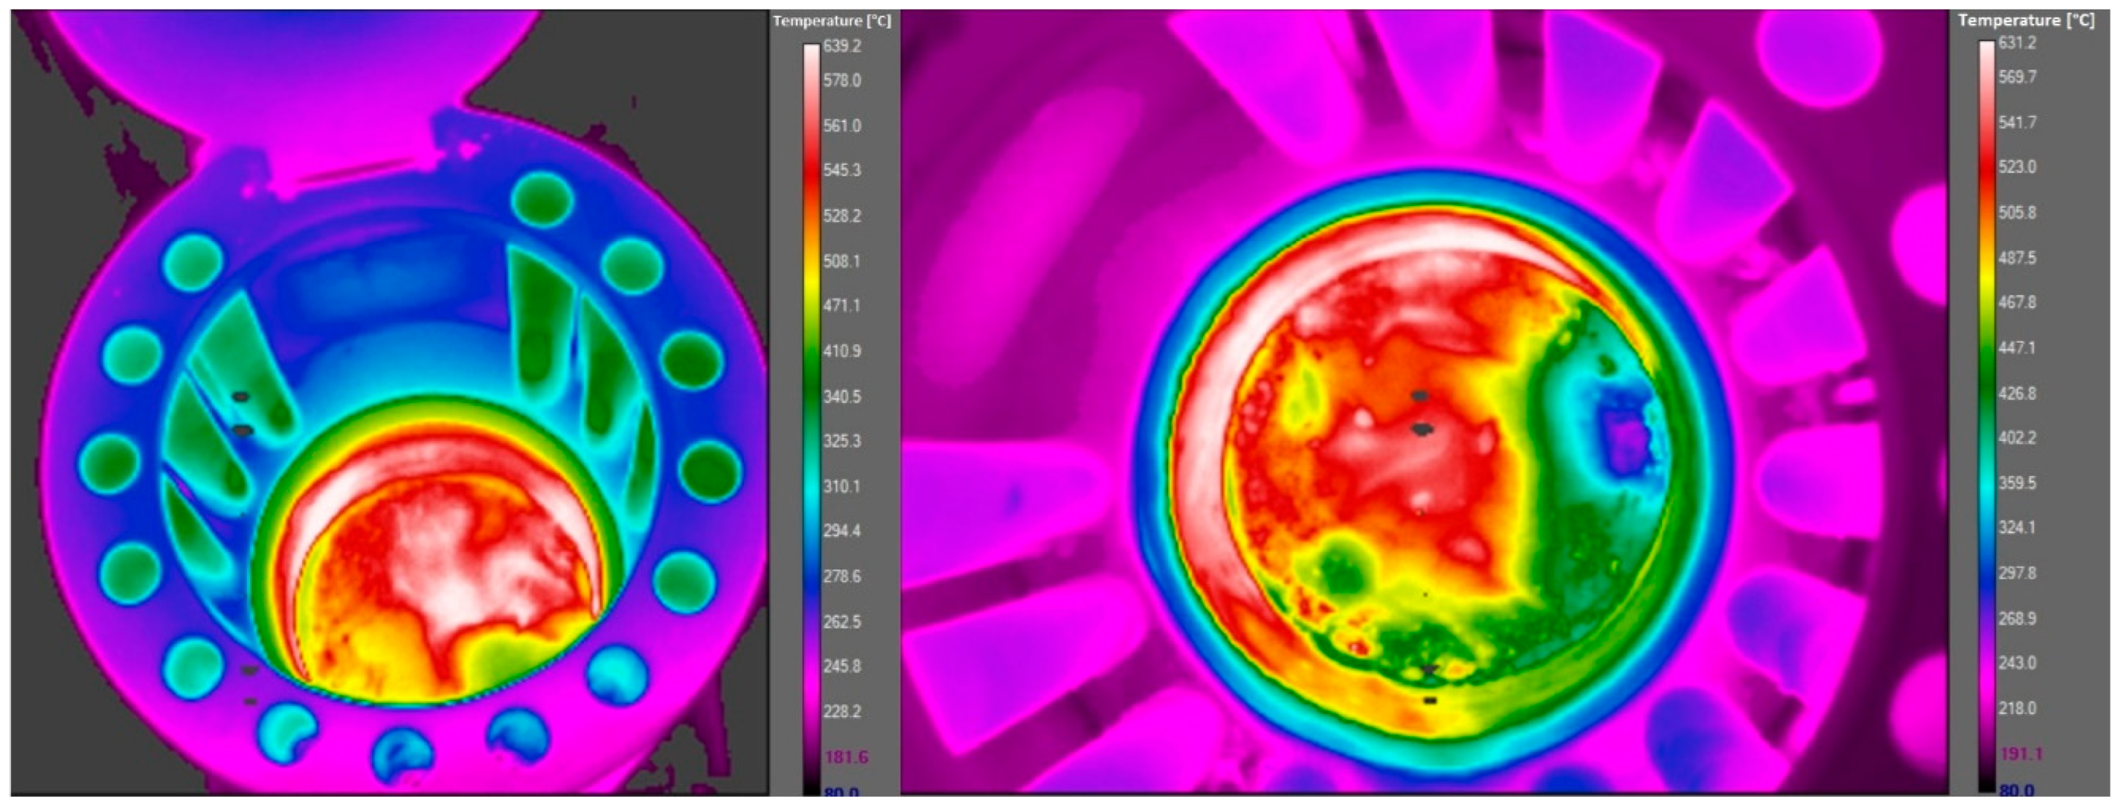Image resolution: width=2121 pixels, height=810 pixels.
Task: Click the magenta band on right color scale
Action: (1987, 683)
